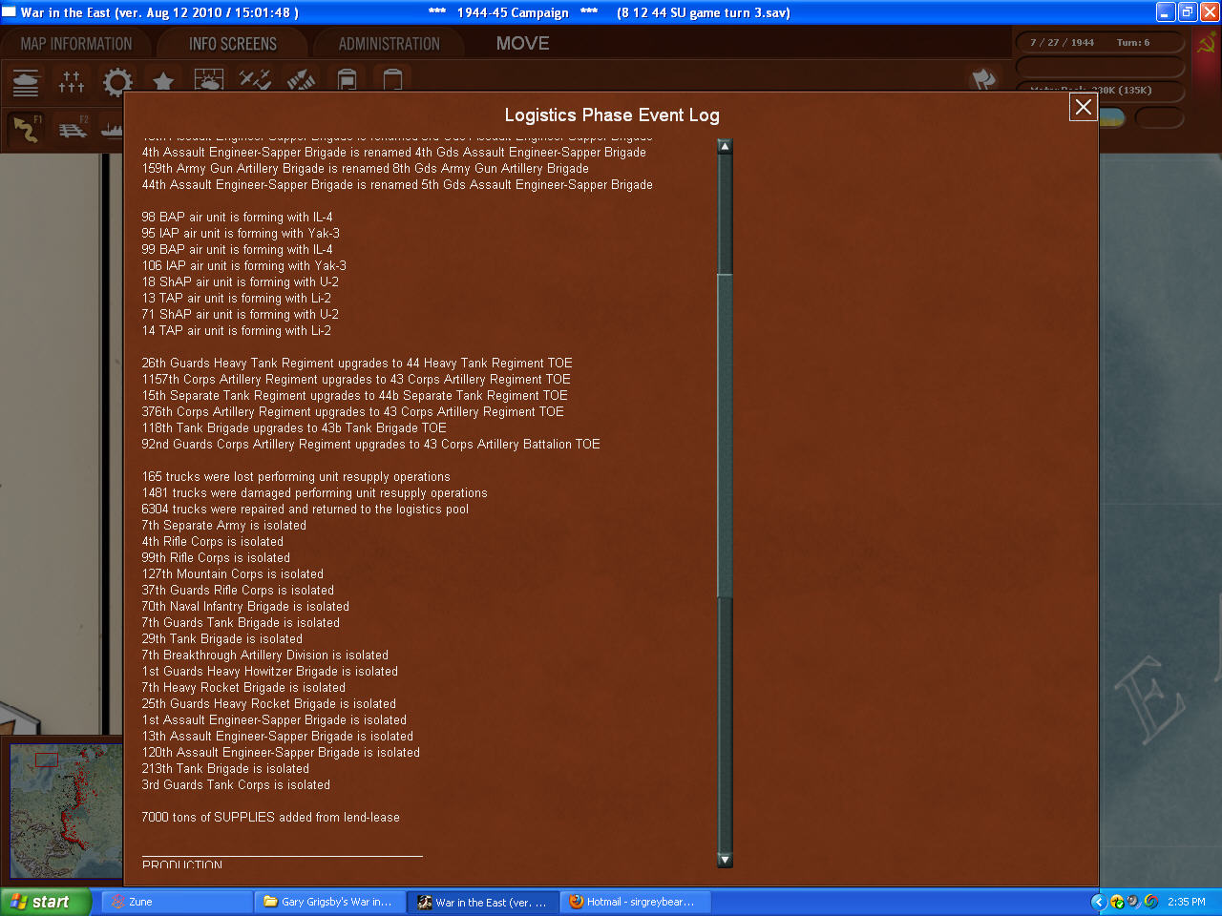The width and height of the screenshot is (1222, 916).
Task: Click the system tray clock
Action: tap(1186, 902)
